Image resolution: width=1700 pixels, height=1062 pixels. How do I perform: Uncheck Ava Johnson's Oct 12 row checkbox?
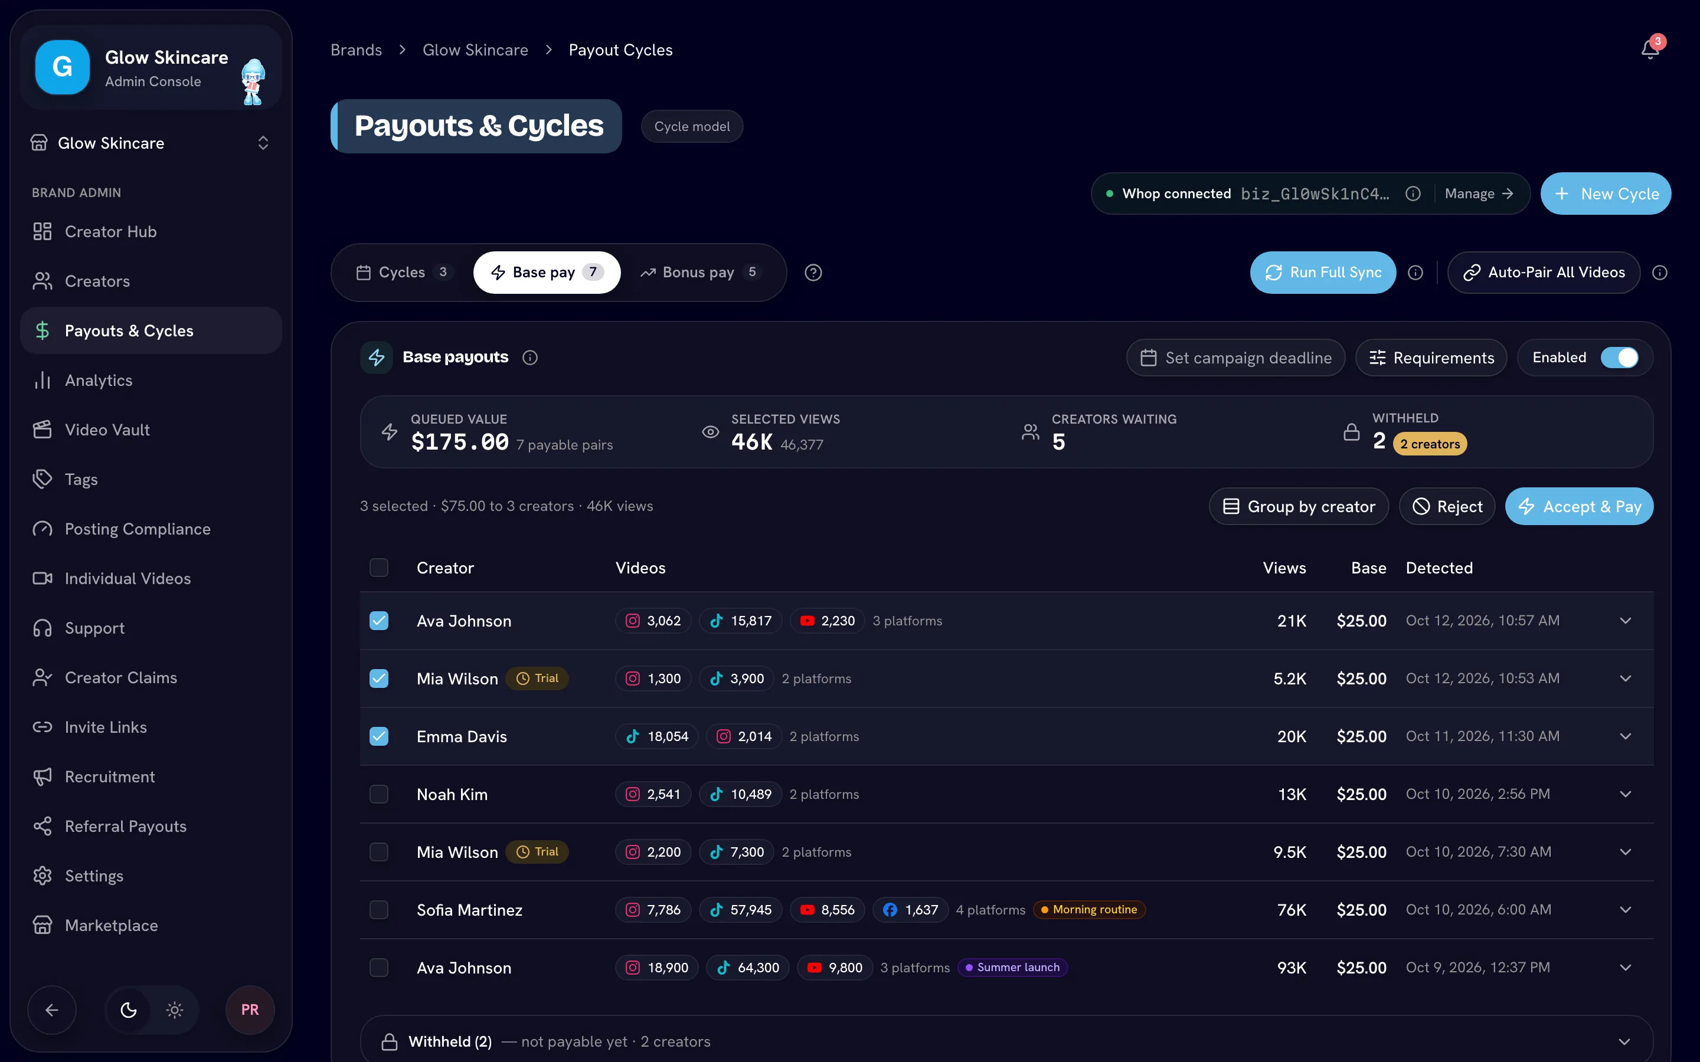tap(378, 621)
